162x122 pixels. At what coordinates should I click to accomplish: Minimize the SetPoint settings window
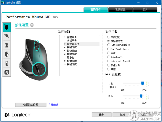[139, 3]
